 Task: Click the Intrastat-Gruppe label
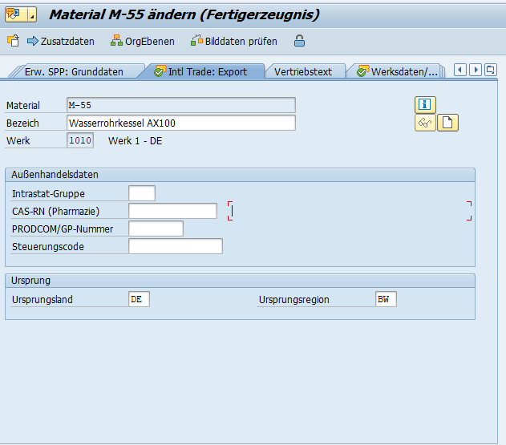click(48, 193)
